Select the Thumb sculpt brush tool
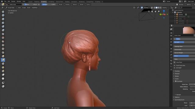195x109 pixels. 3,64
